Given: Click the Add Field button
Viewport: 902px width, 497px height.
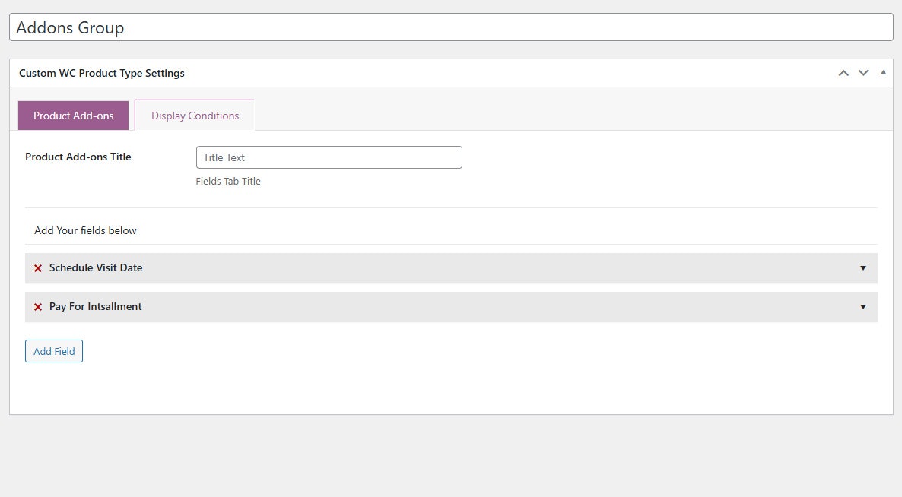Looking at the screenshot, I should click(x=54, y=351).
